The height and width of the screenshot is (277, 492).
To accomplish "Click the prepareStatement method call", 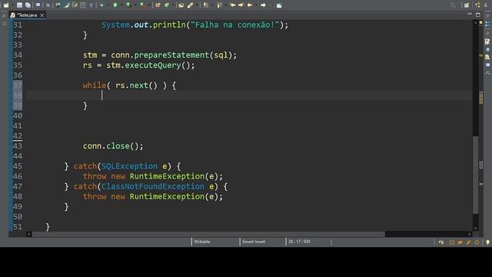I will coord(171,55).
